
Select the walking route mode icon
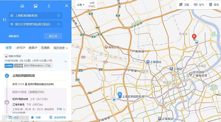[x=49, y=6]
